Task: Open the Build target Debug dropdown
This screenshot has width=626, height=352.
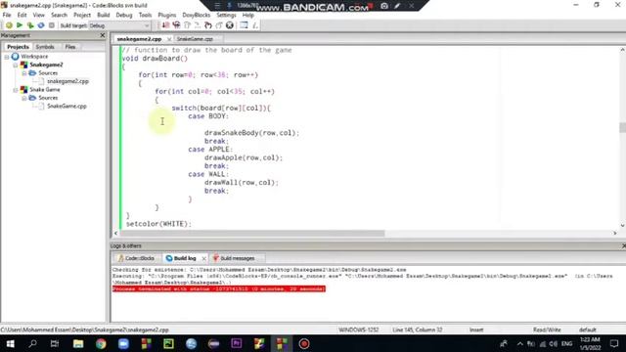Action: click(119, 25)
